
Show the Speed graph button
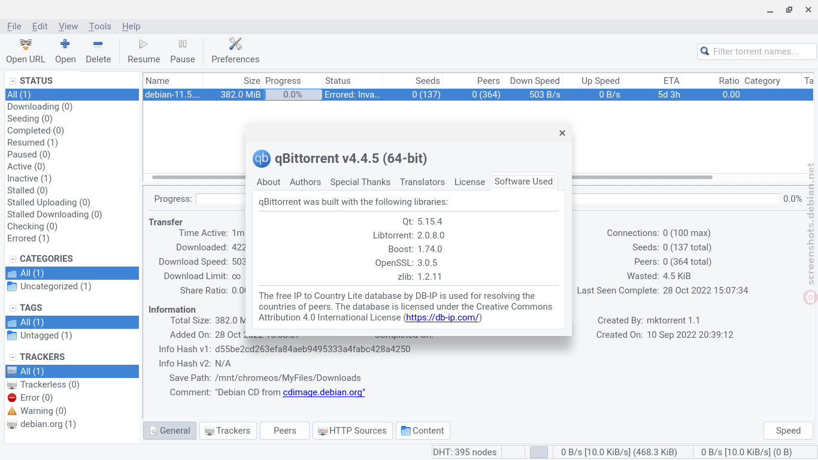[x=788, y=431]
